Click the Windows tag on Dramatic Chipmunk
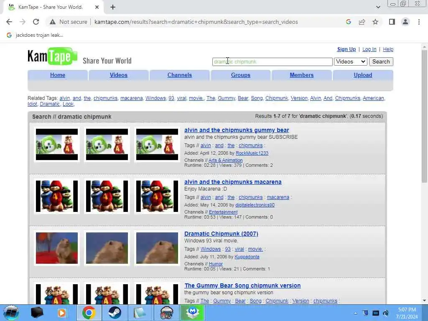The width and height of the screenshot is (428, 321). (x=211, y=249)
